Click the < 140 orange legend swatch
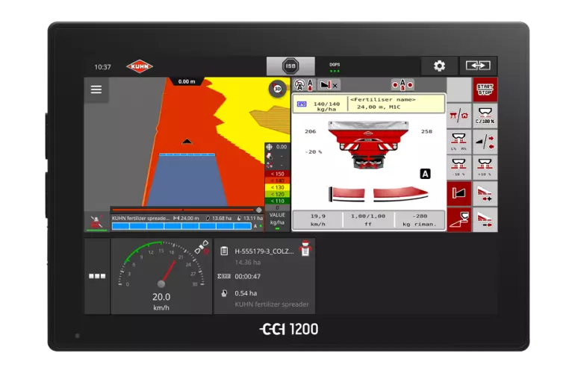The width and height of the screenshot is (575, 373). (x=277, y=181)
